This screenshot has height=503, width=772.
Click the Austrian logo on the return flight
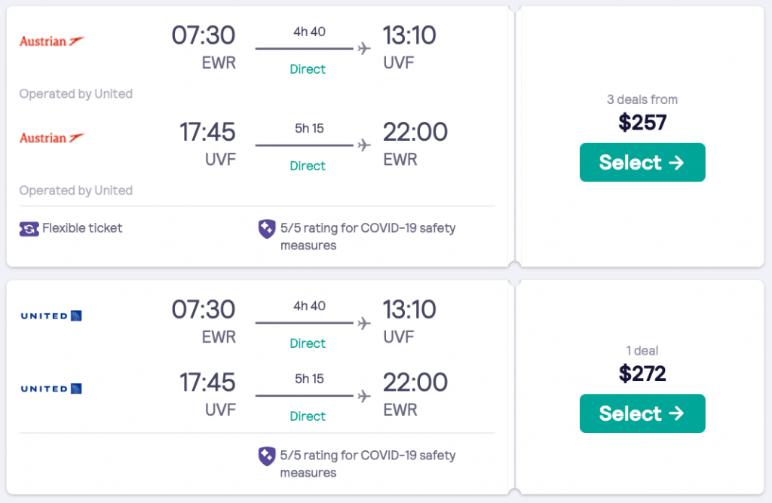pyautogui.click(x=51, y=138)
